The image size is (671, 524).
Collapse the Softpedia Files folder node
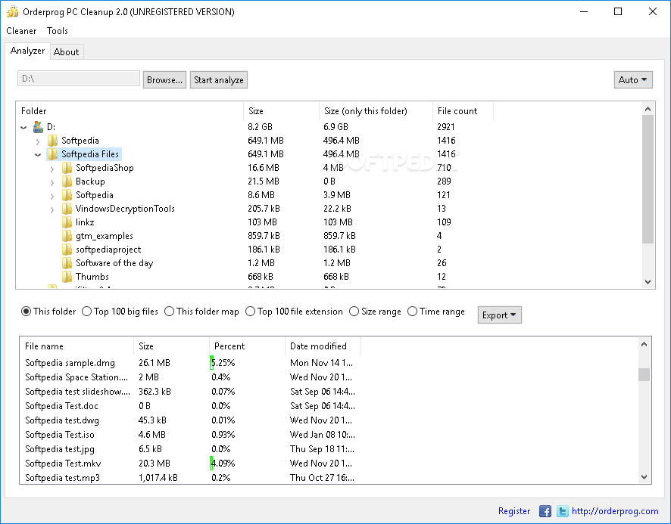point(38,155)
